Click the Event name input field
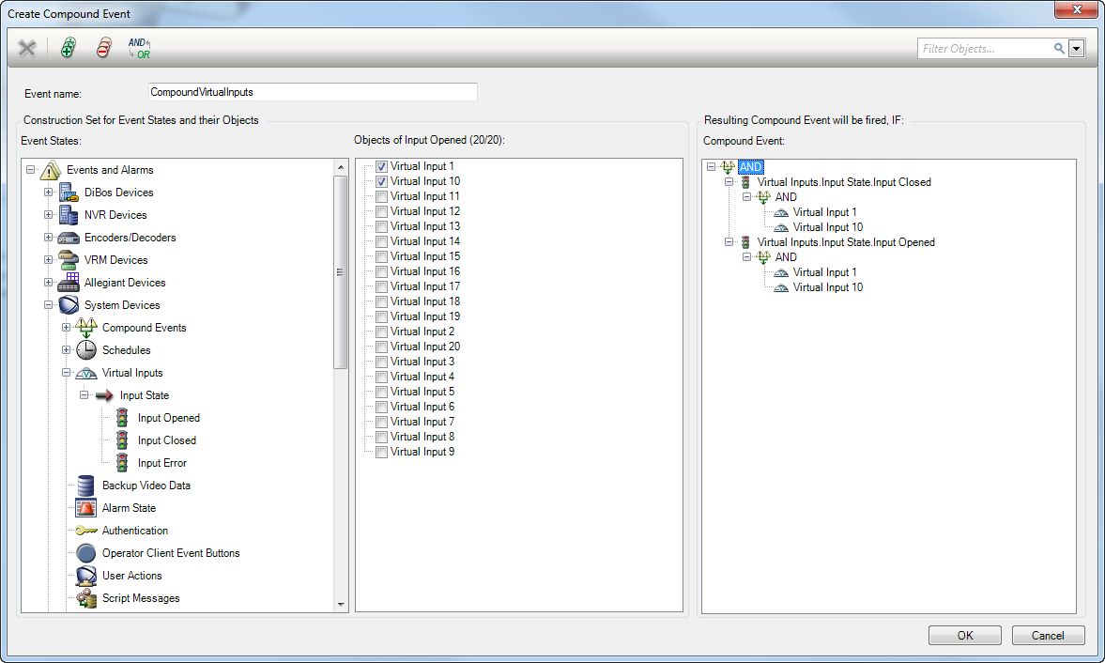The width and height of the screenshot is (1105, 663). pos(313,92)
